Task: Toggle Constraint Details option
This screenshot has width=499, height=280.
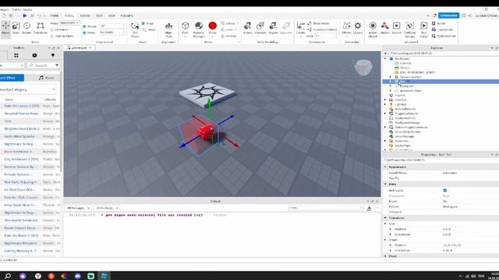Action: pos(322,30)
